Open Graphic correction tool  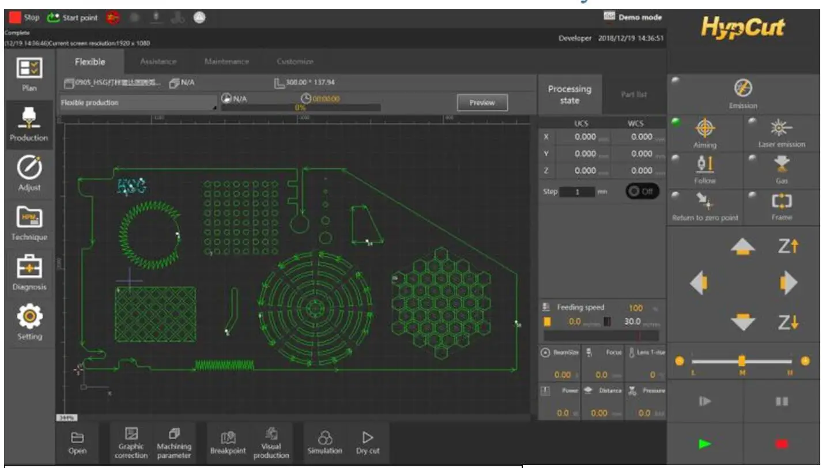131,443
